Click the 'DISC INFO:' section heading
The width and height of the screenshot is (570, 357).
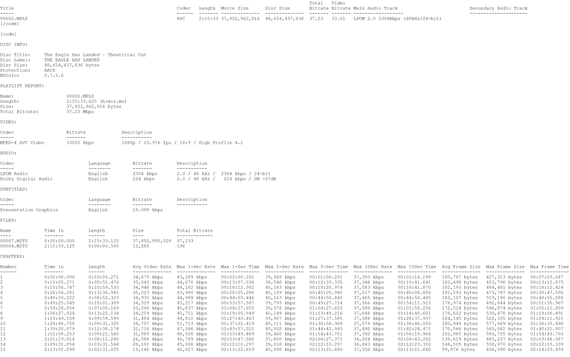point(14,45)
